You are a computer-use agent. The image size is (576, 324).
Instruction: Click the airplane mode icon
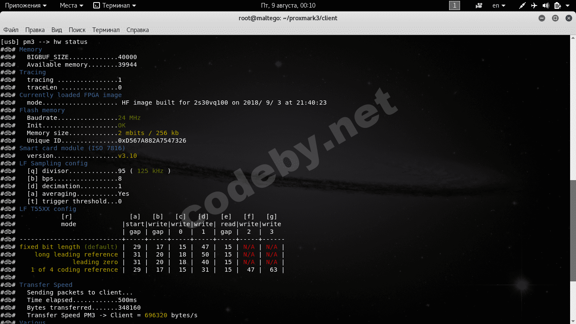tap(534, 5)
